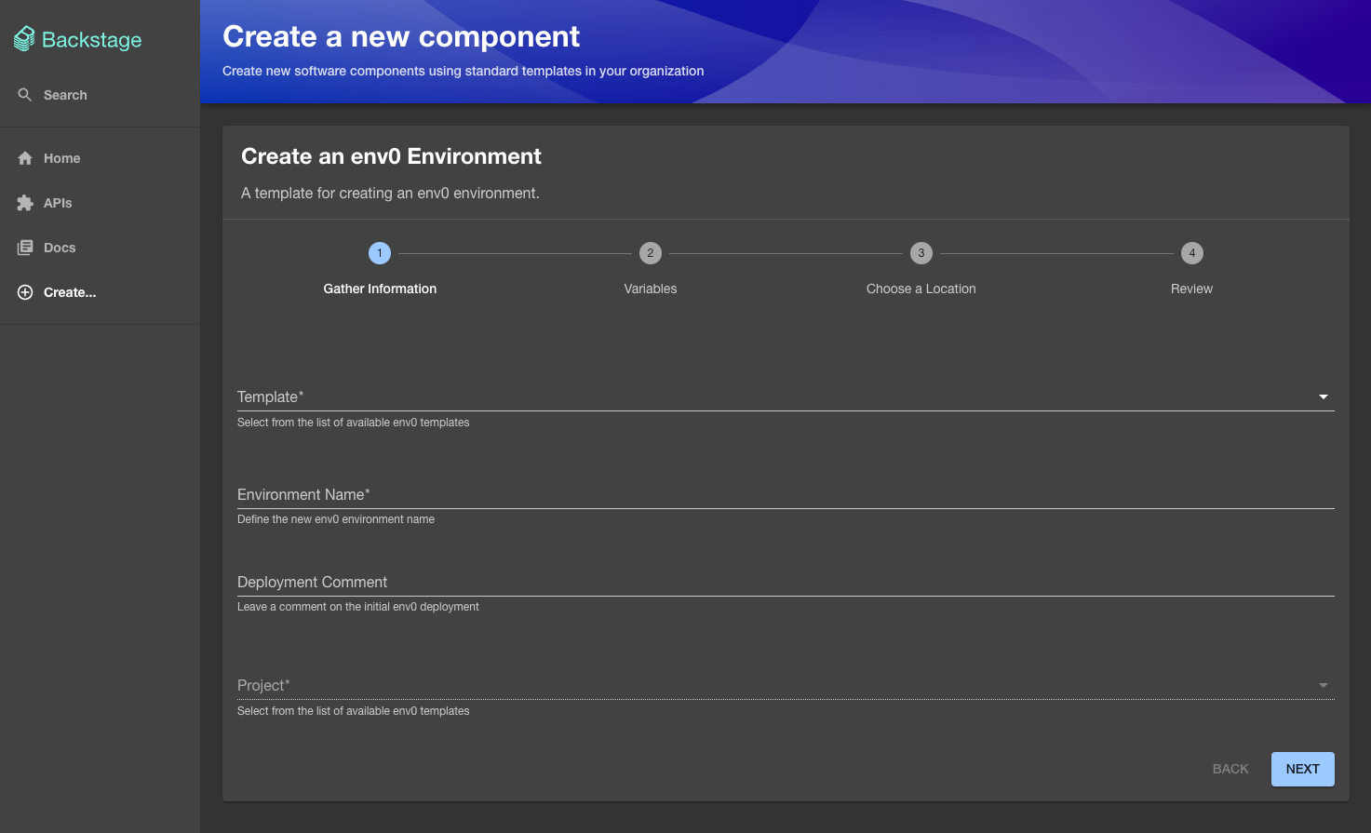Screen dimensions: 1371x833
Task: Click the Project dropdown arrow
Action: [x=1324, y=686]
